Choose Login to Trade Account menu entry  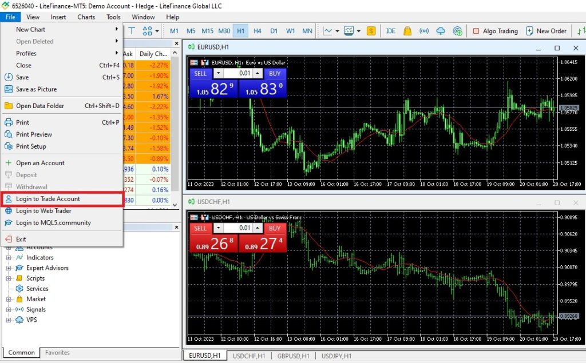[48, 199]
